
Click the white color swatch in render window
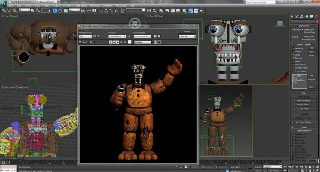coord(130,42)
